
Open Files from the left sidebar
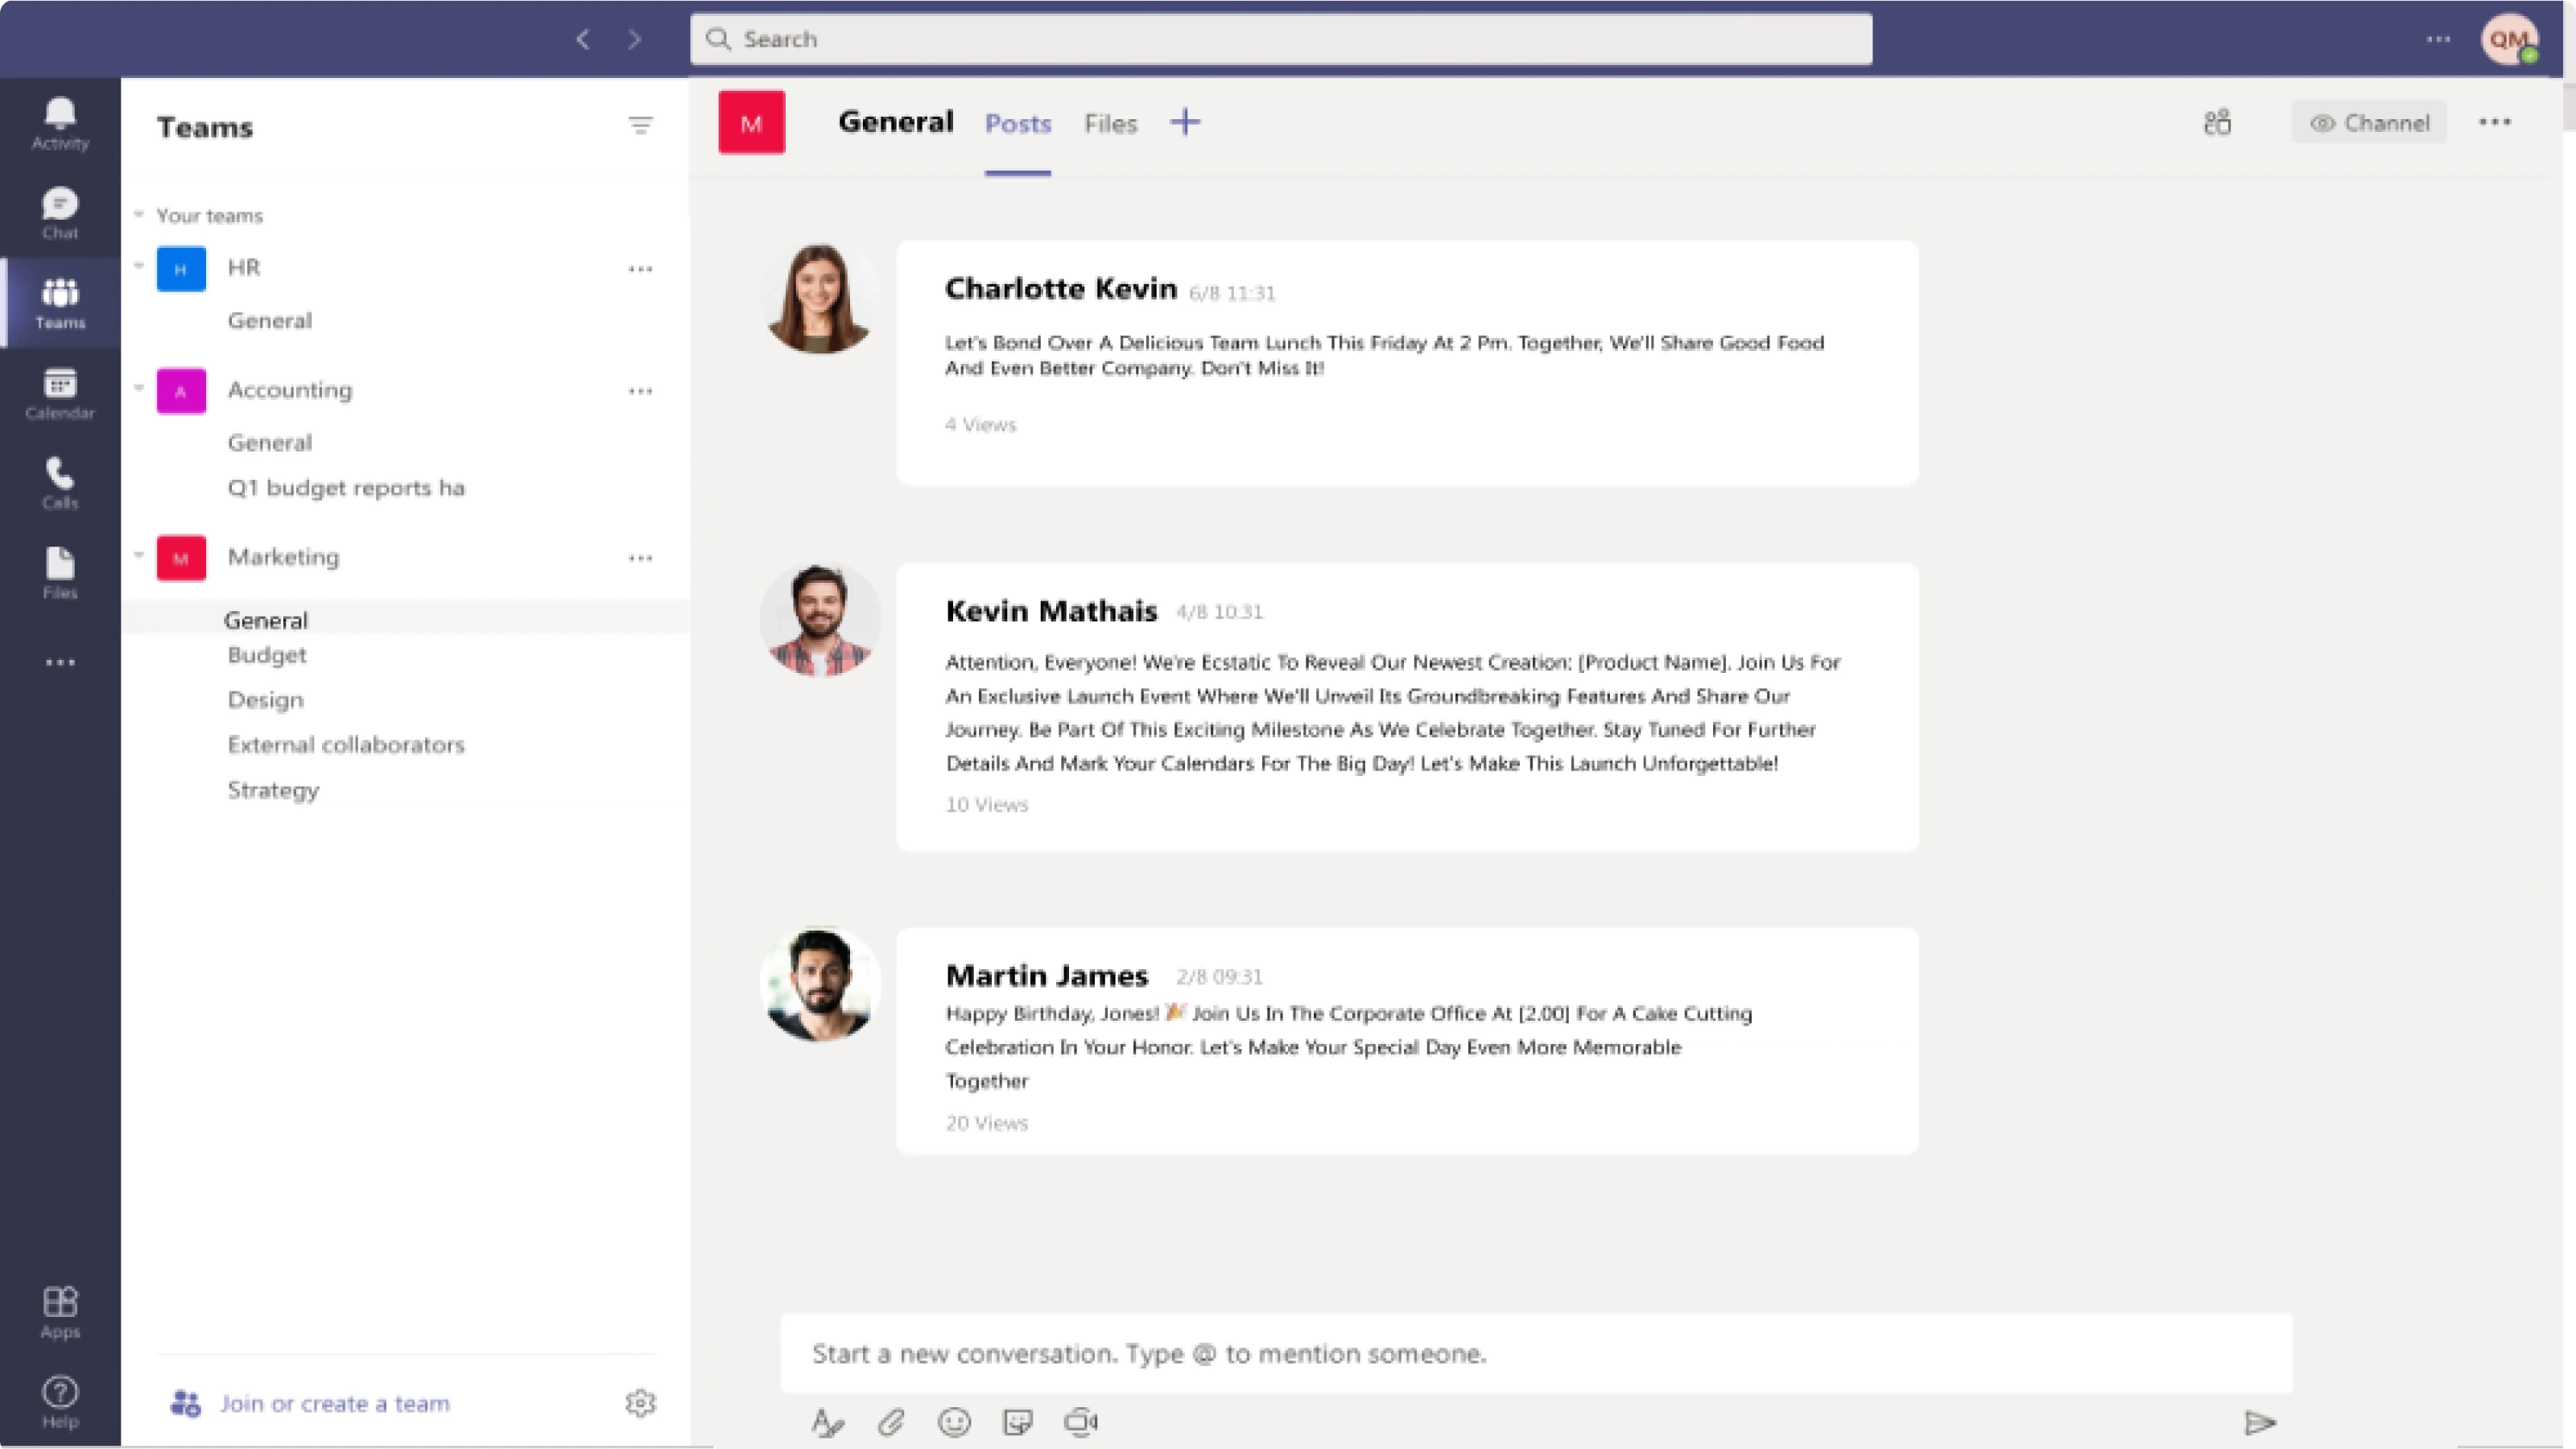pyautogui.click(x=59, y=570)
